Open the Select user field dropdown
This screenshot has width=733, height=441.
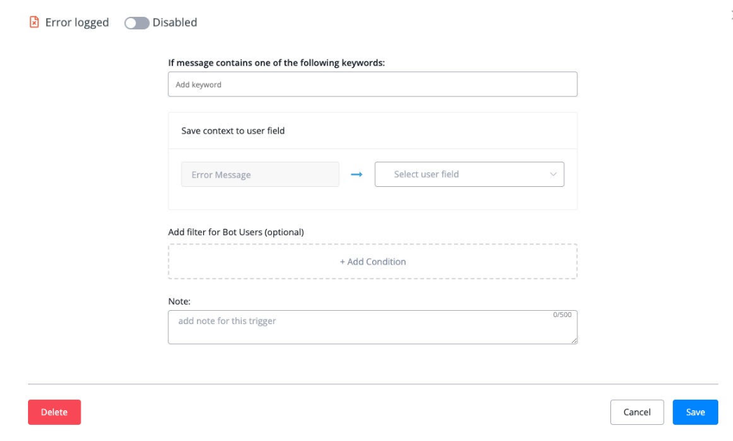(x=469, y=174)
